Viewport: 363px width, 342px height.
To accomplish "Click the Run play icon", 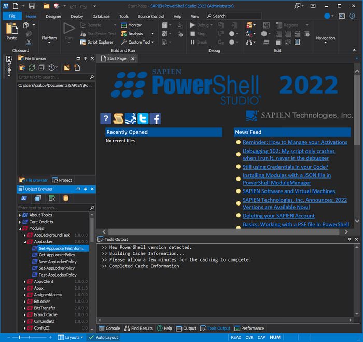I will click(x=69, y=29).
